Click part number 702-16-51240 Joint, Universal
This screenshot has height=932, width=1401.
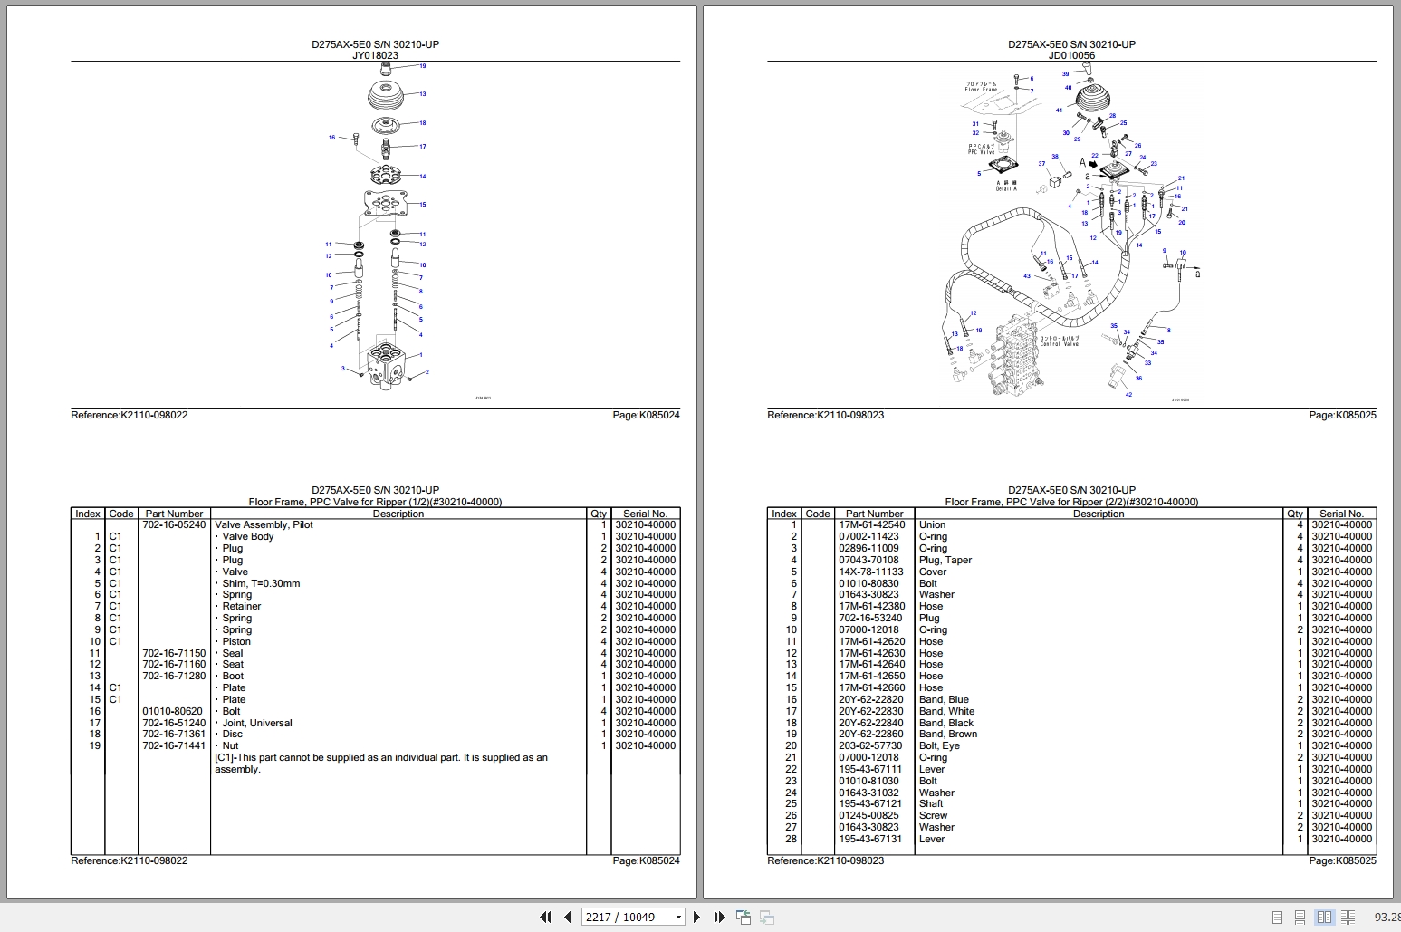tap(174, 723)
